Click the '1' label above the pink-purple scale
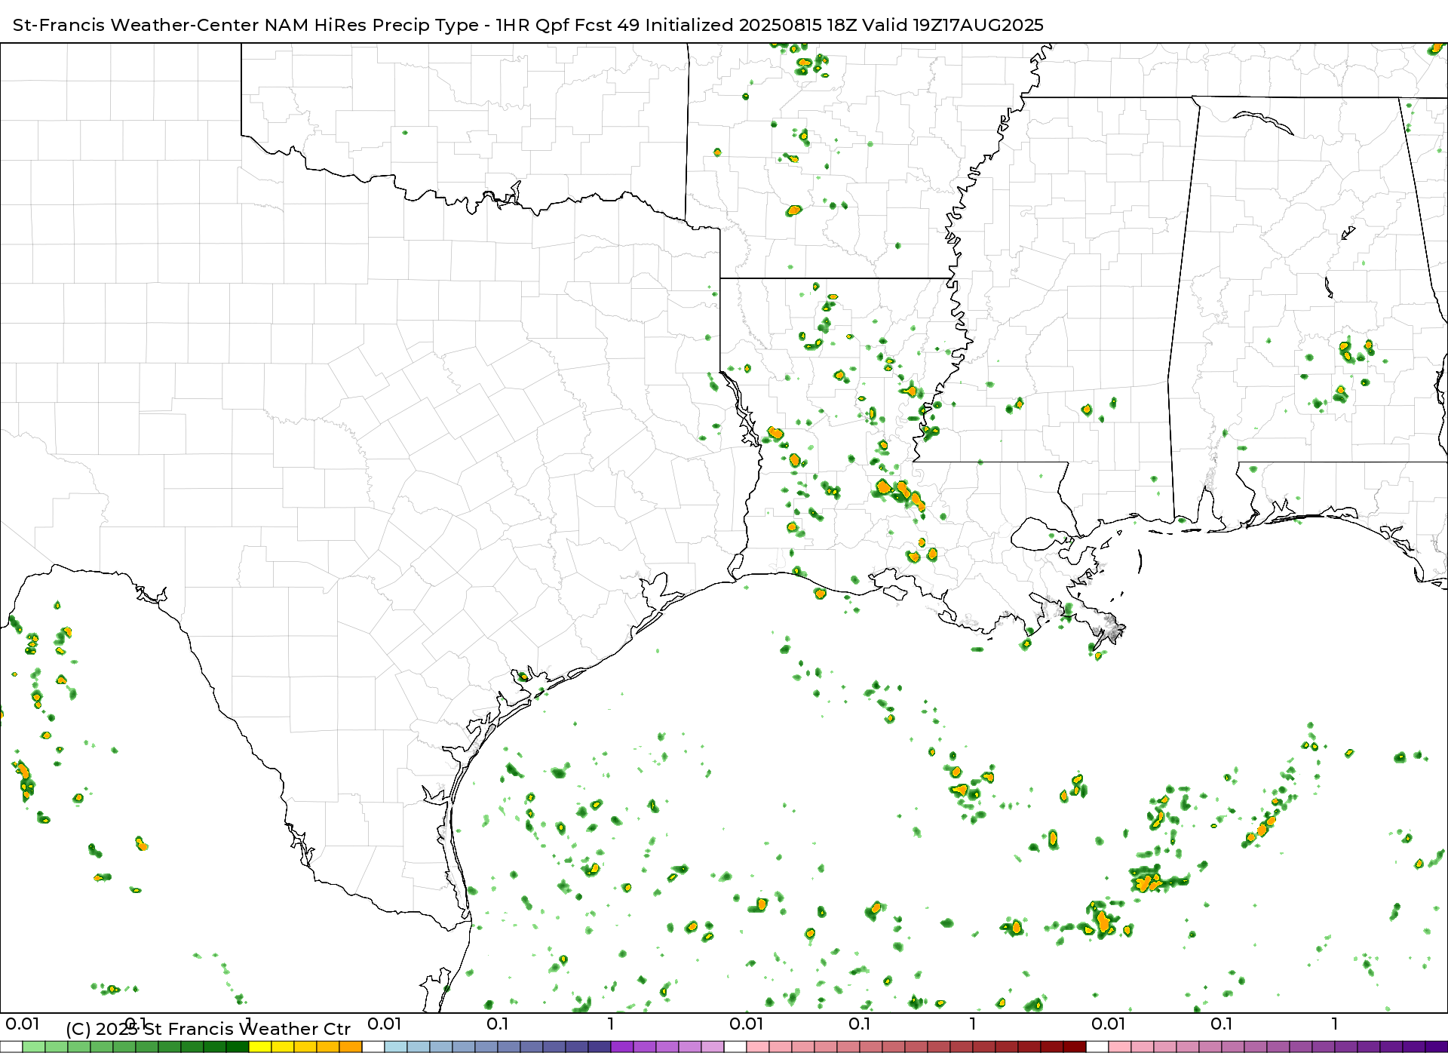Image resolution: width=1448 pixels, height=1056 pixels. coord(1335,1024)
